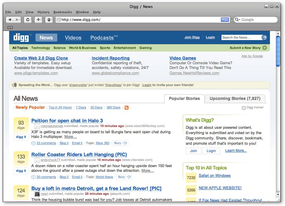Switch to the Videos section tab

tap(73, 37)
